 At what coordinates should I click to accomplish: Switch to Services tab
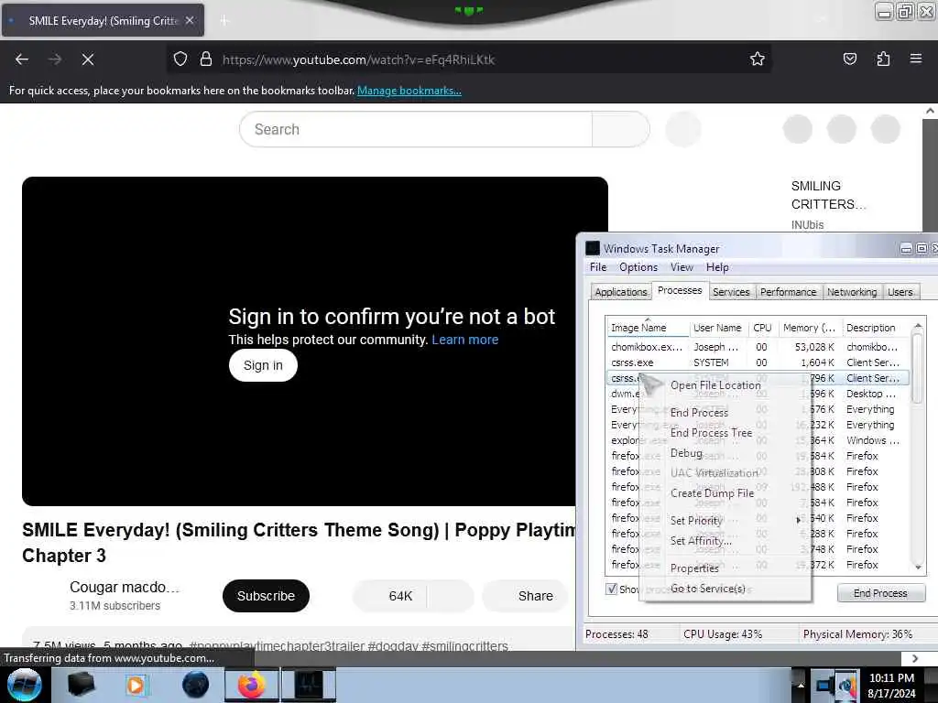pyautogui.click(x=731, y=292)
